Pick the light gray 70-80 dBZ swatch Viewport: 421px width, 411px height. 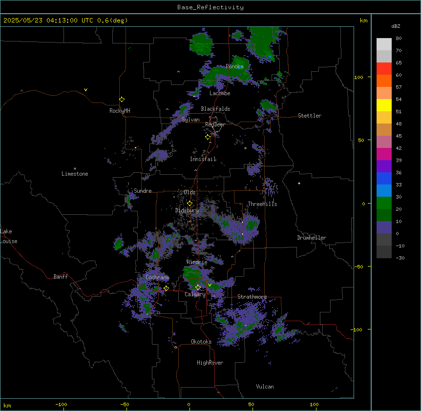(x=384, y=44)
